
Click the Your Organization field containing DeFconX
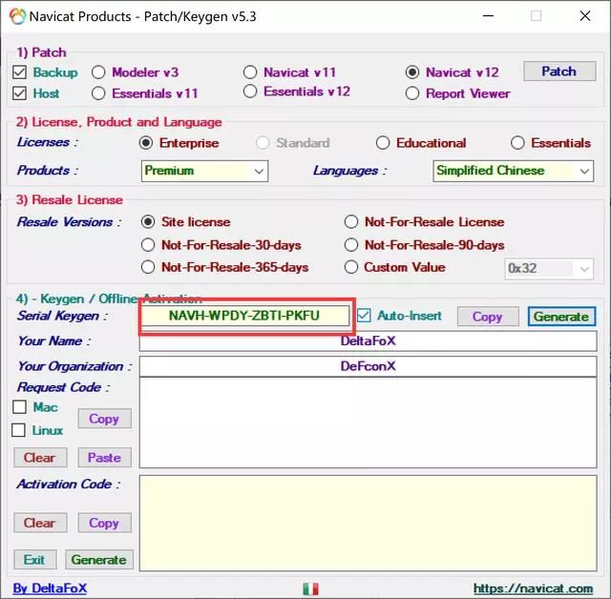click(368, 366)
